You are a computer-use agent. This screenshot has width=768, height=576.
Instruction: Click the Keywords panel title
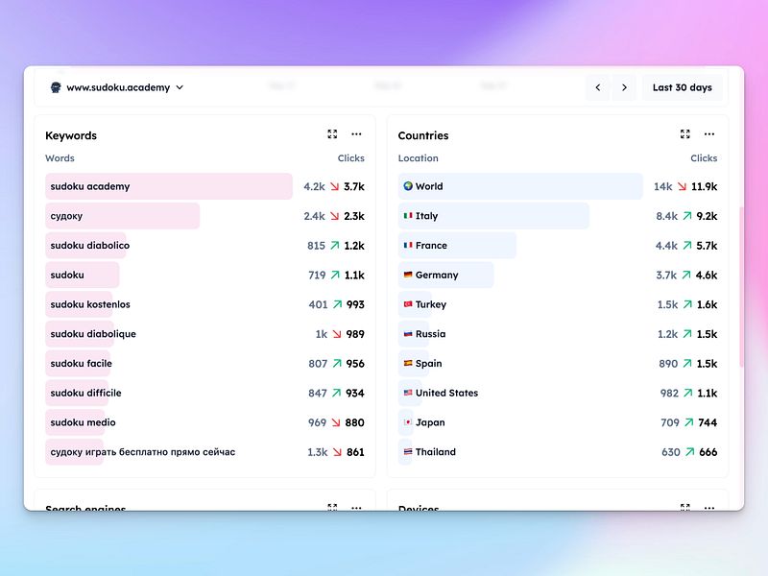pos(71,135)
